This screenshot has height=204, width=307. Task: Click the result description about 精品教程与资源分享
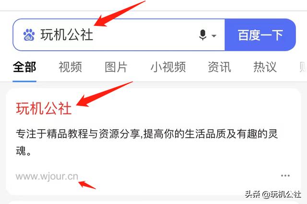tap(147, 142)
